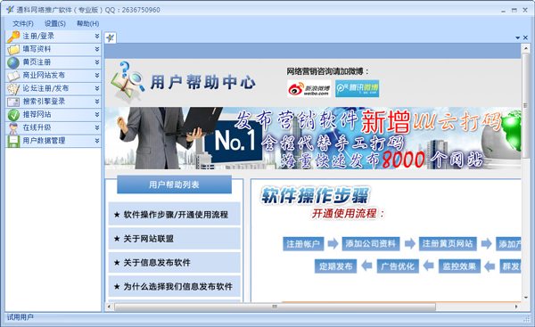Select the 注册/登录 sidebar header
The height and width of the screenshot is (327, 535).
coord(53,37)
